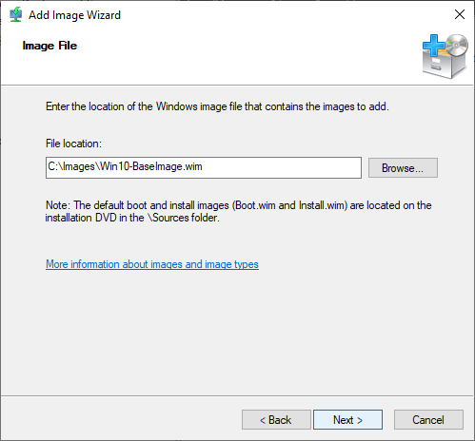475x441 pixels.
Task: Click the Add Image Wizard title text
Action: [x=74, y=15]
